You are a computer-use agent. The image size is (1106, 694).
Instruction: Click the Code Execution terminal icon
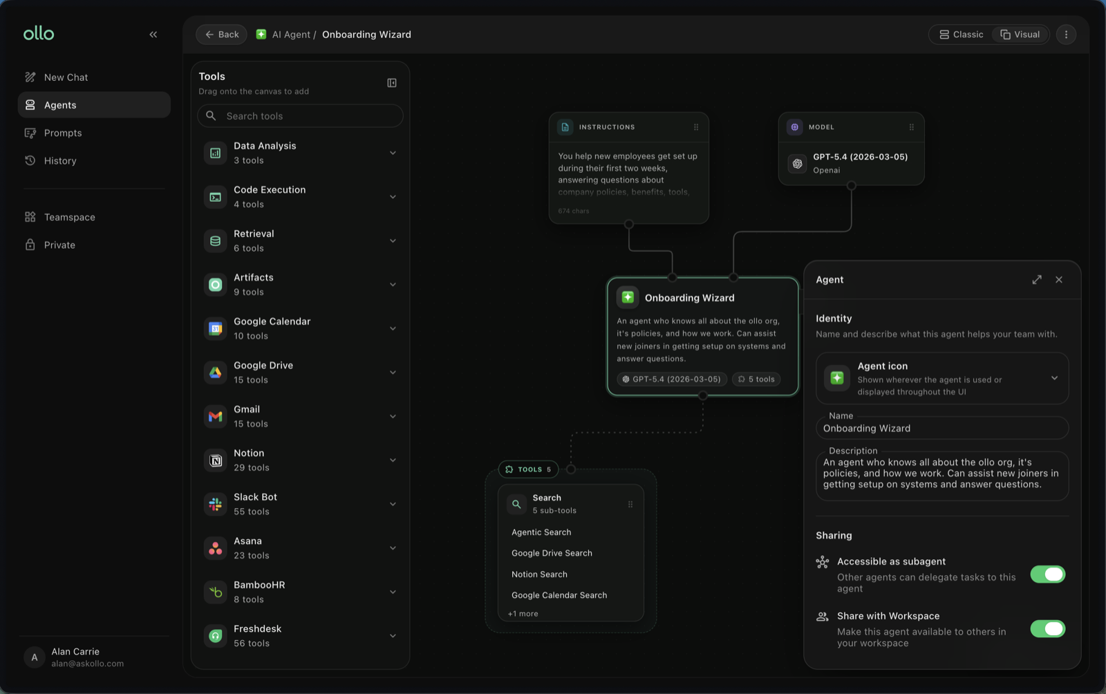click(x=216, y=197)
